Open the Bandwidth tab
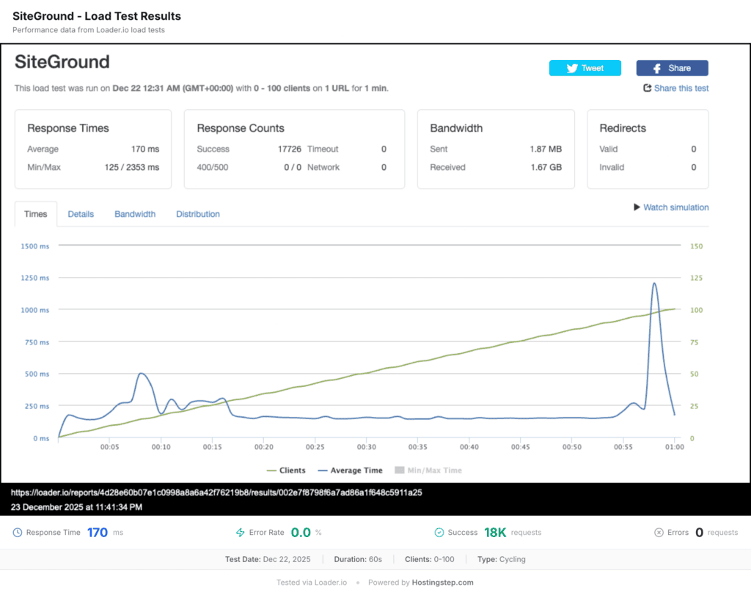Viewport: 751px width, 595px height. click(135, 214)
